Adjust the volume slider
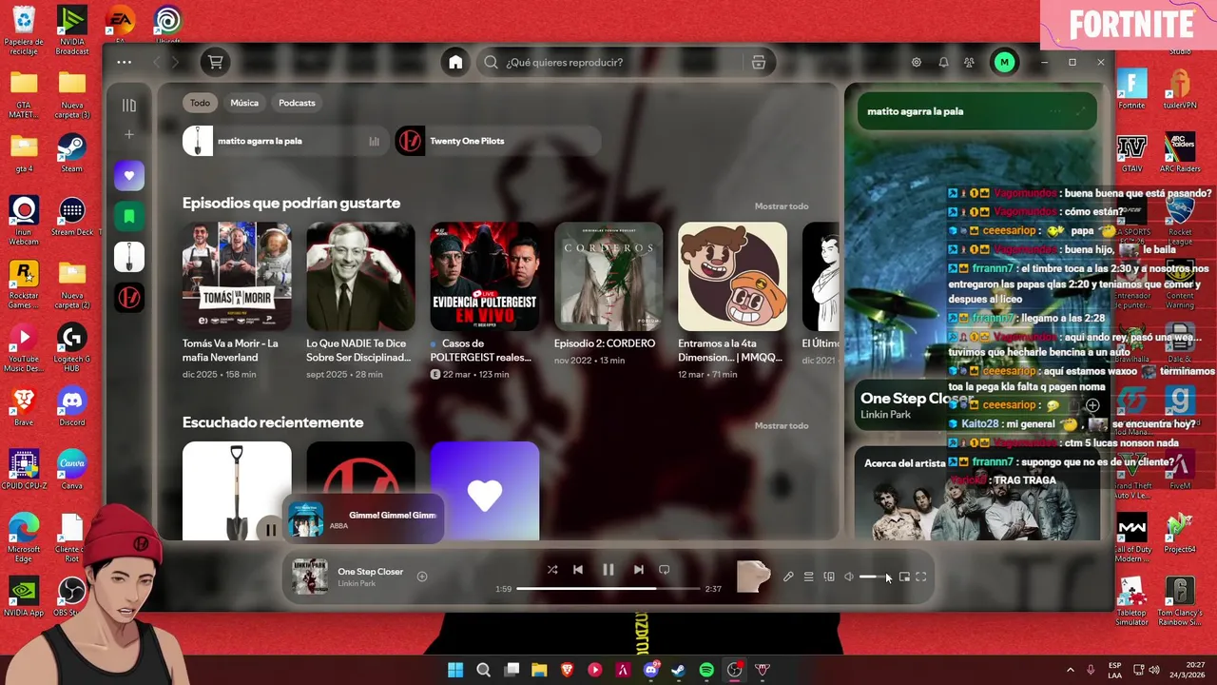Screen dimensions: 1217x685 875,577
